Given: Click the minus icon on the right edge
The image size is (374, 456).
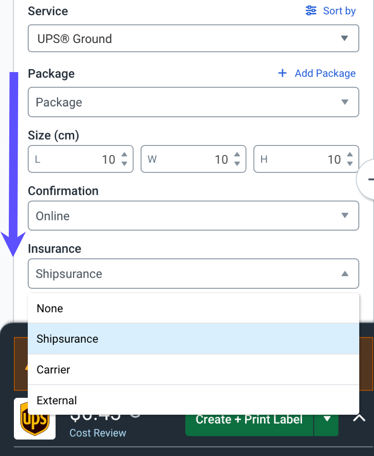Looking at the screenshot, I should pyautogui.click(x=372, y=179).
